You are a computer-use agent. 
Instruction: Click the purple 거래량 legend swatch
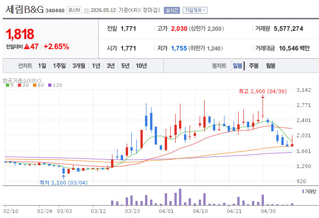303,191
